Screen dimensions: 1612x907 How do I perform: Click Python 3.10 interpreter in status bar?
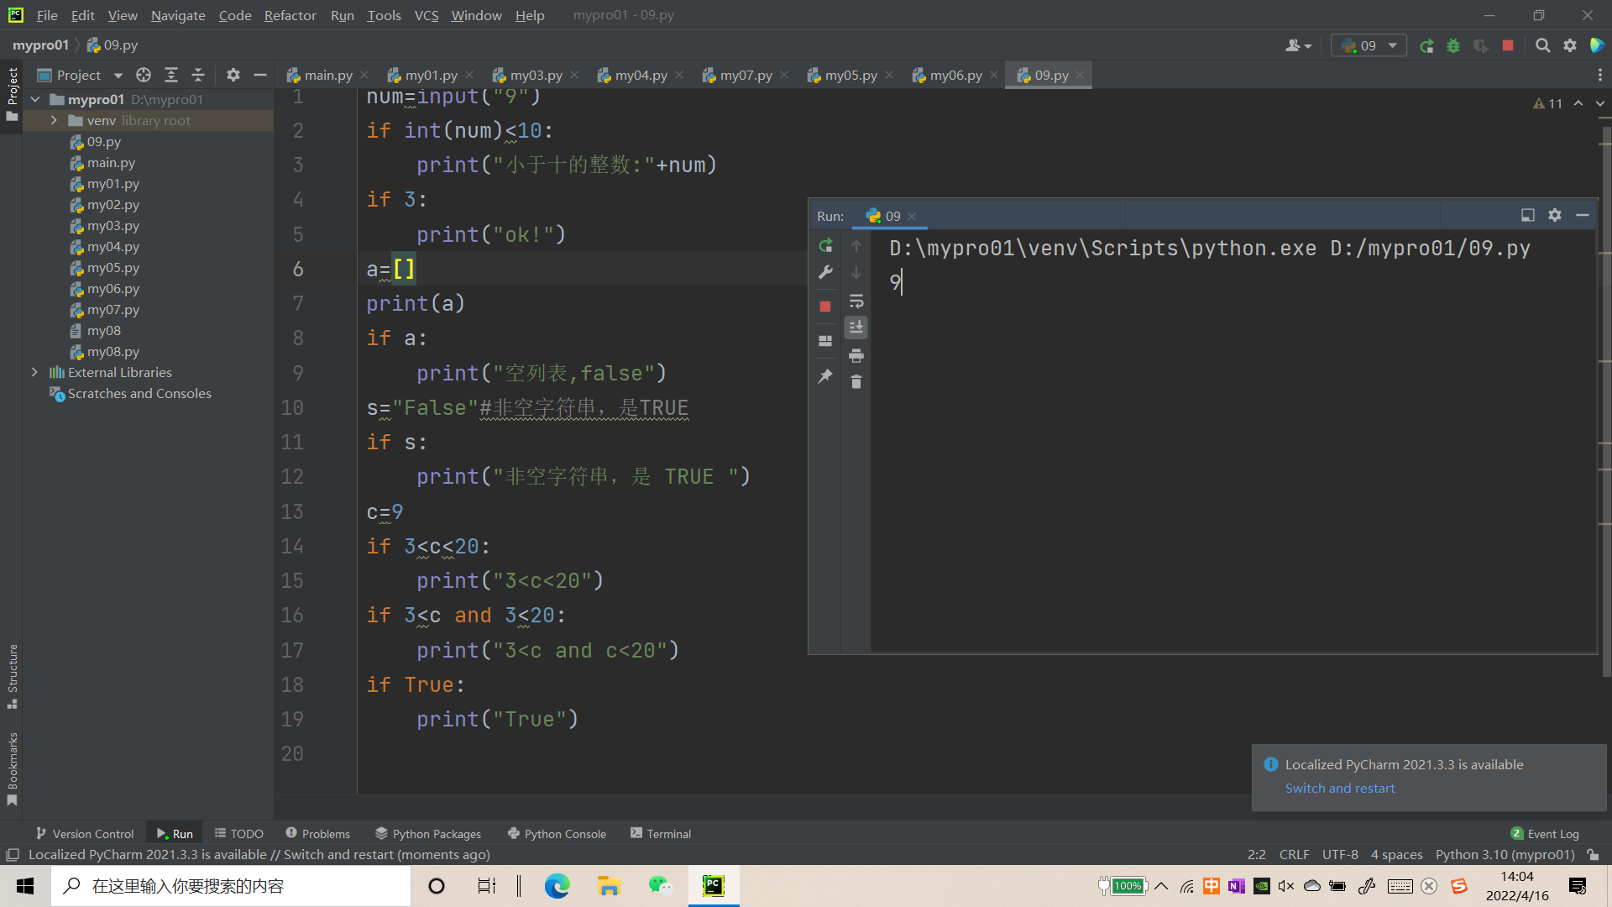tap(1505, 854)
